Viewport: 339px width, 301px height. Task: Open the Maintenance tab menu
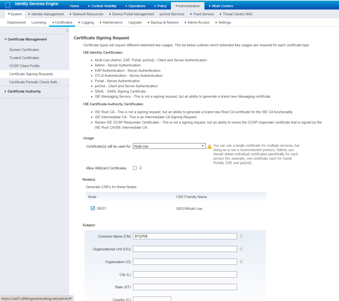pyautogui.click(x=111, y=23)
